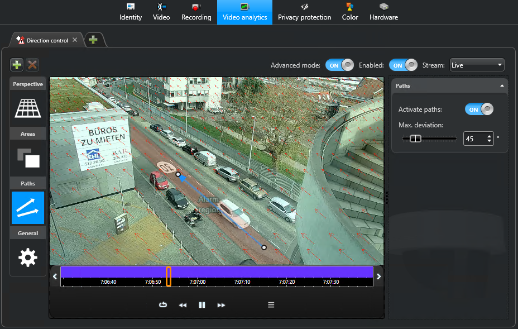Select the Paths arrows tool
This screenshot has height=329, width=518.
click(28, 208)
